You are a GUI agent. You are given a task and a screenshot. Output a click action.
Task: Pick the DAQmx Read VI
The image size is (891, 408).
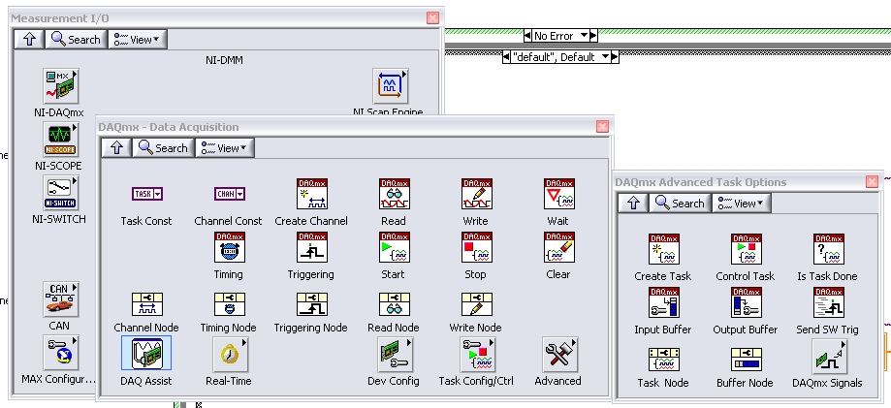point(395,194)
